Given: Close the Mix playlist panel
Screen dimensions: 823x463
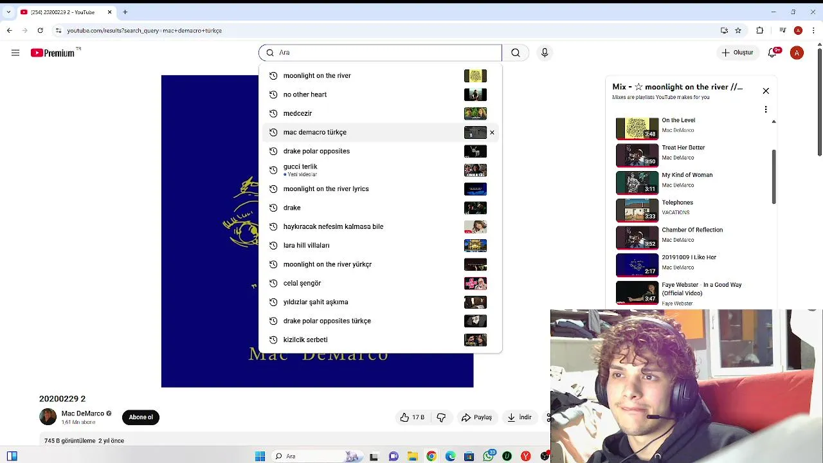Looking at the screenshot, I should [766, 91].
